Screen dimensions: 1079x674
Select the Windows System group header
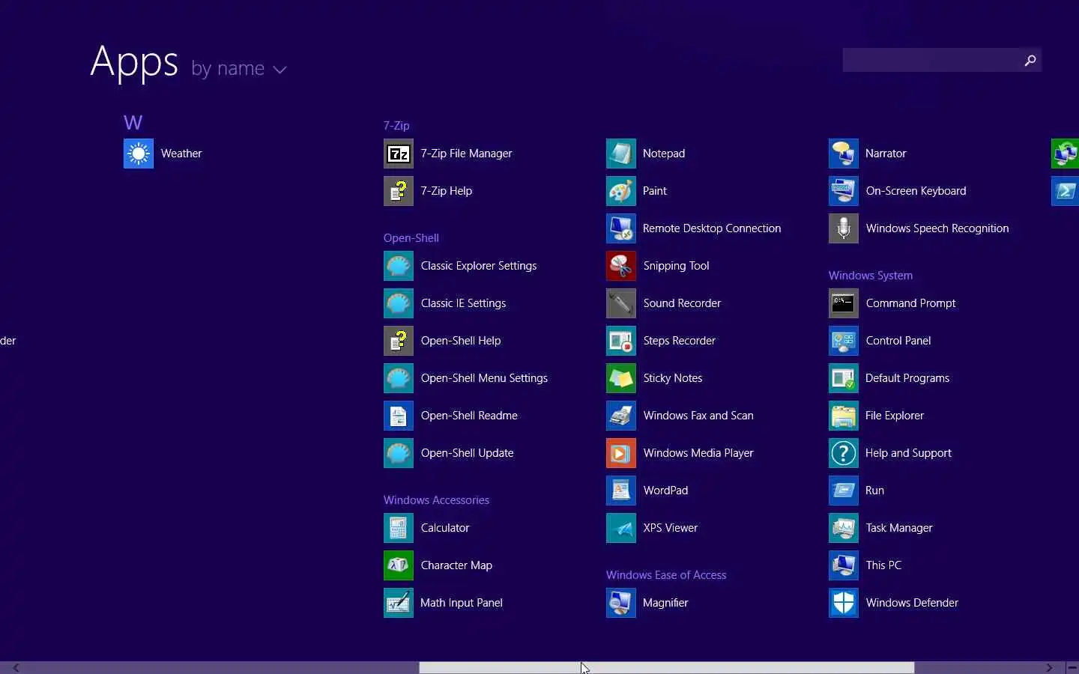(x=871, y=276)
